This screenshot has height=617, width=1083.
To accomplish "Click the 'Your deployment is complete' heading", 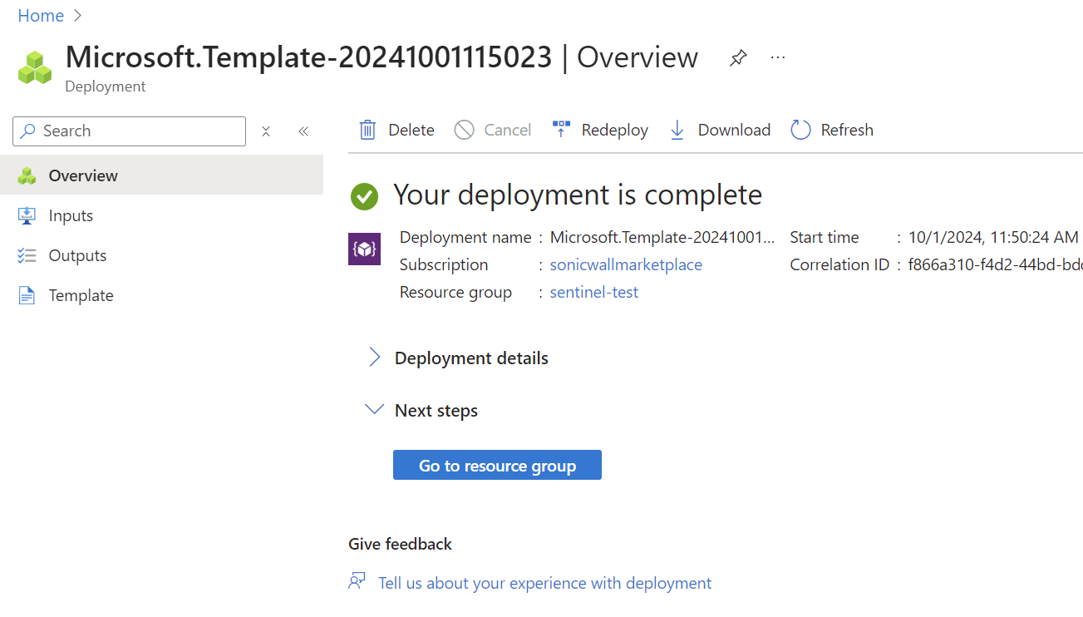I will click(x=578, y=195).
